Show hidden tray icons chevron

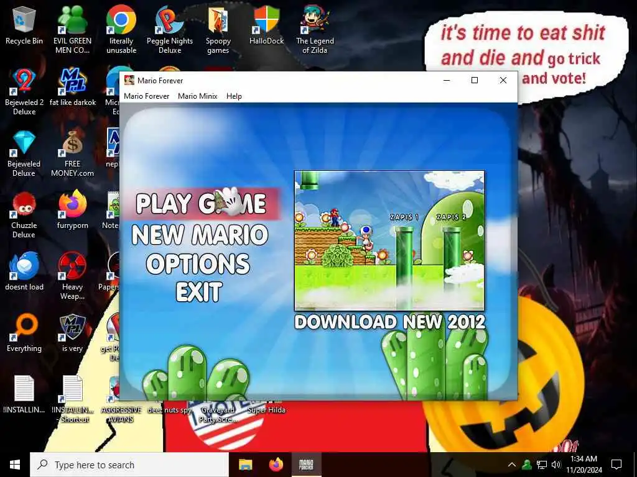point(512,465)
